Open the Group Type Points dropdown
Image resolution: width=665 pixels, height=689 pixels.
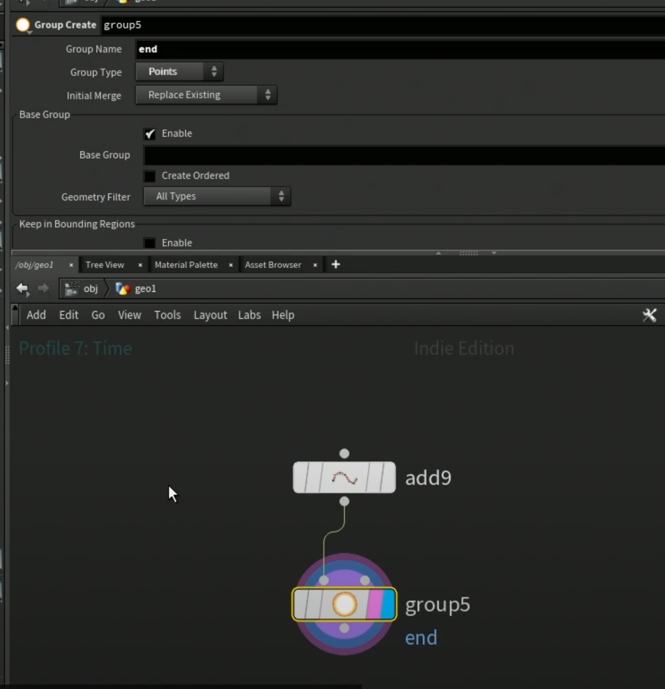(179, 72)
